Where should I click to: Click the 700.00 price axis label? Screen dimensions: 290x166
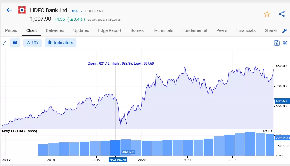pyautogui.click(x=281, y=86)
